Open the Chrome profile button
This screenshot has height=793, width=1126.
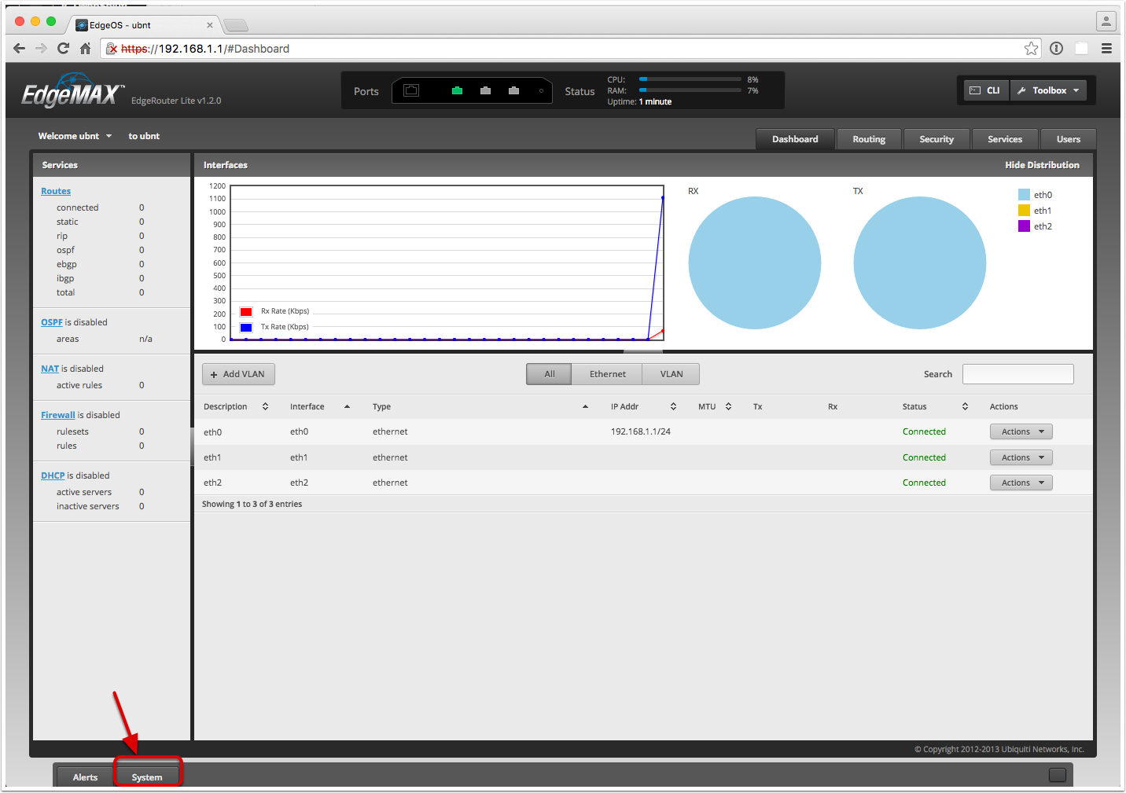[1106, 21]
